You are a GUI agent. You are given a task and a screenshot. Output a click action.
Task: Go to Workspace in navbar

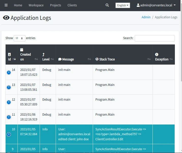click(x=36, y=5)
